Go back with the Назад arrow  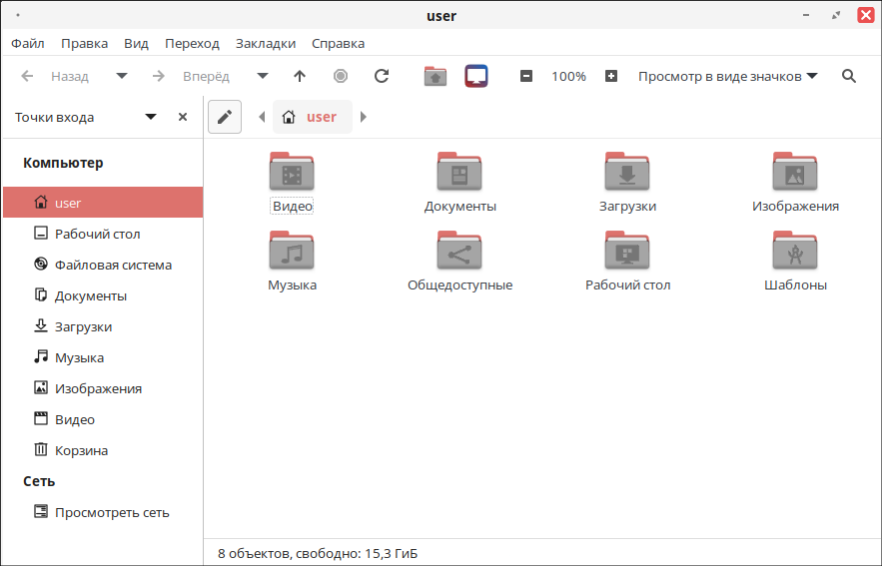tap(27, 76)
